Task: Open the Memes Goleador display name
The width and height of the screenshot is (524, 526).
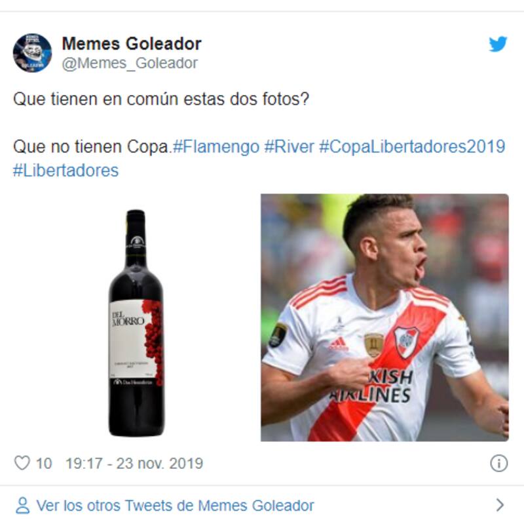Action: coord(132,43)
